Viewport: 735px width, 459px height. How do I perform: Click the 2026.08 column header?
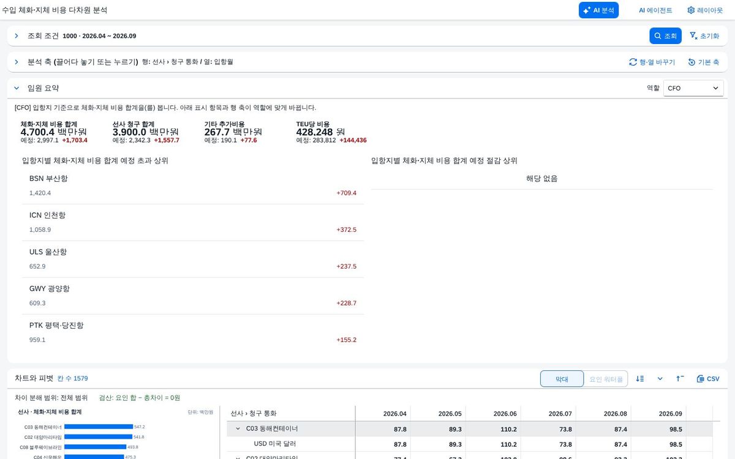[x=603, y=414]
